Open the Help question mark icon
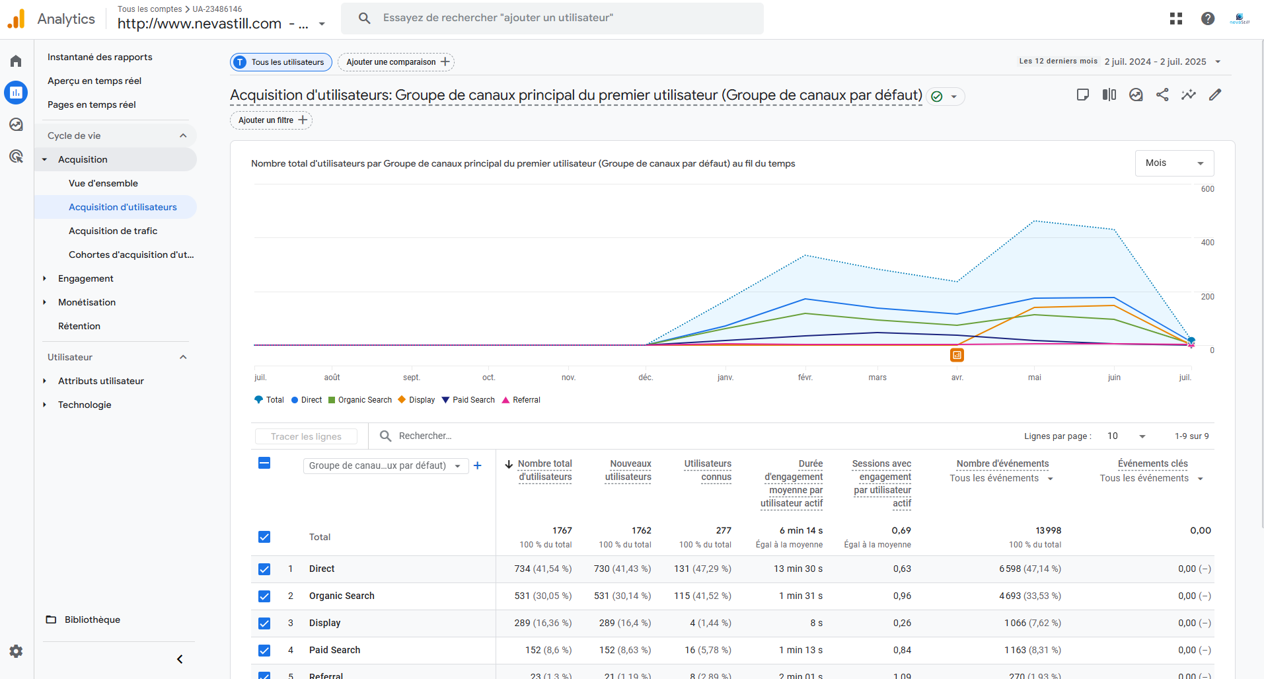Screen dimensions: 1264x679 [1208, 19]
